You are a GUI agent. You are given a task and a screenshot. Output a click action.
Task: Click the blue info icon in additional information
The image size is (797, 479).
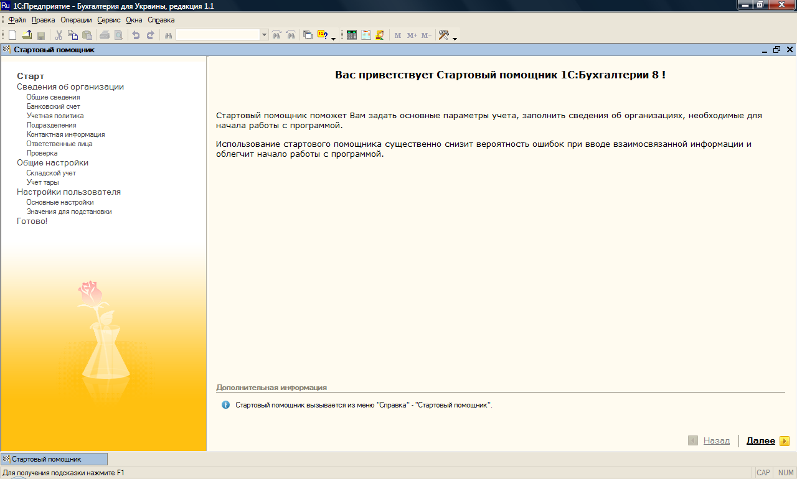coord(225,405)
